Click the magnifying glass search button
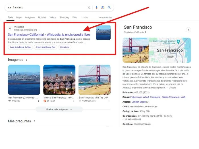This screenshot has width=199, height=149. coord(109,7)
